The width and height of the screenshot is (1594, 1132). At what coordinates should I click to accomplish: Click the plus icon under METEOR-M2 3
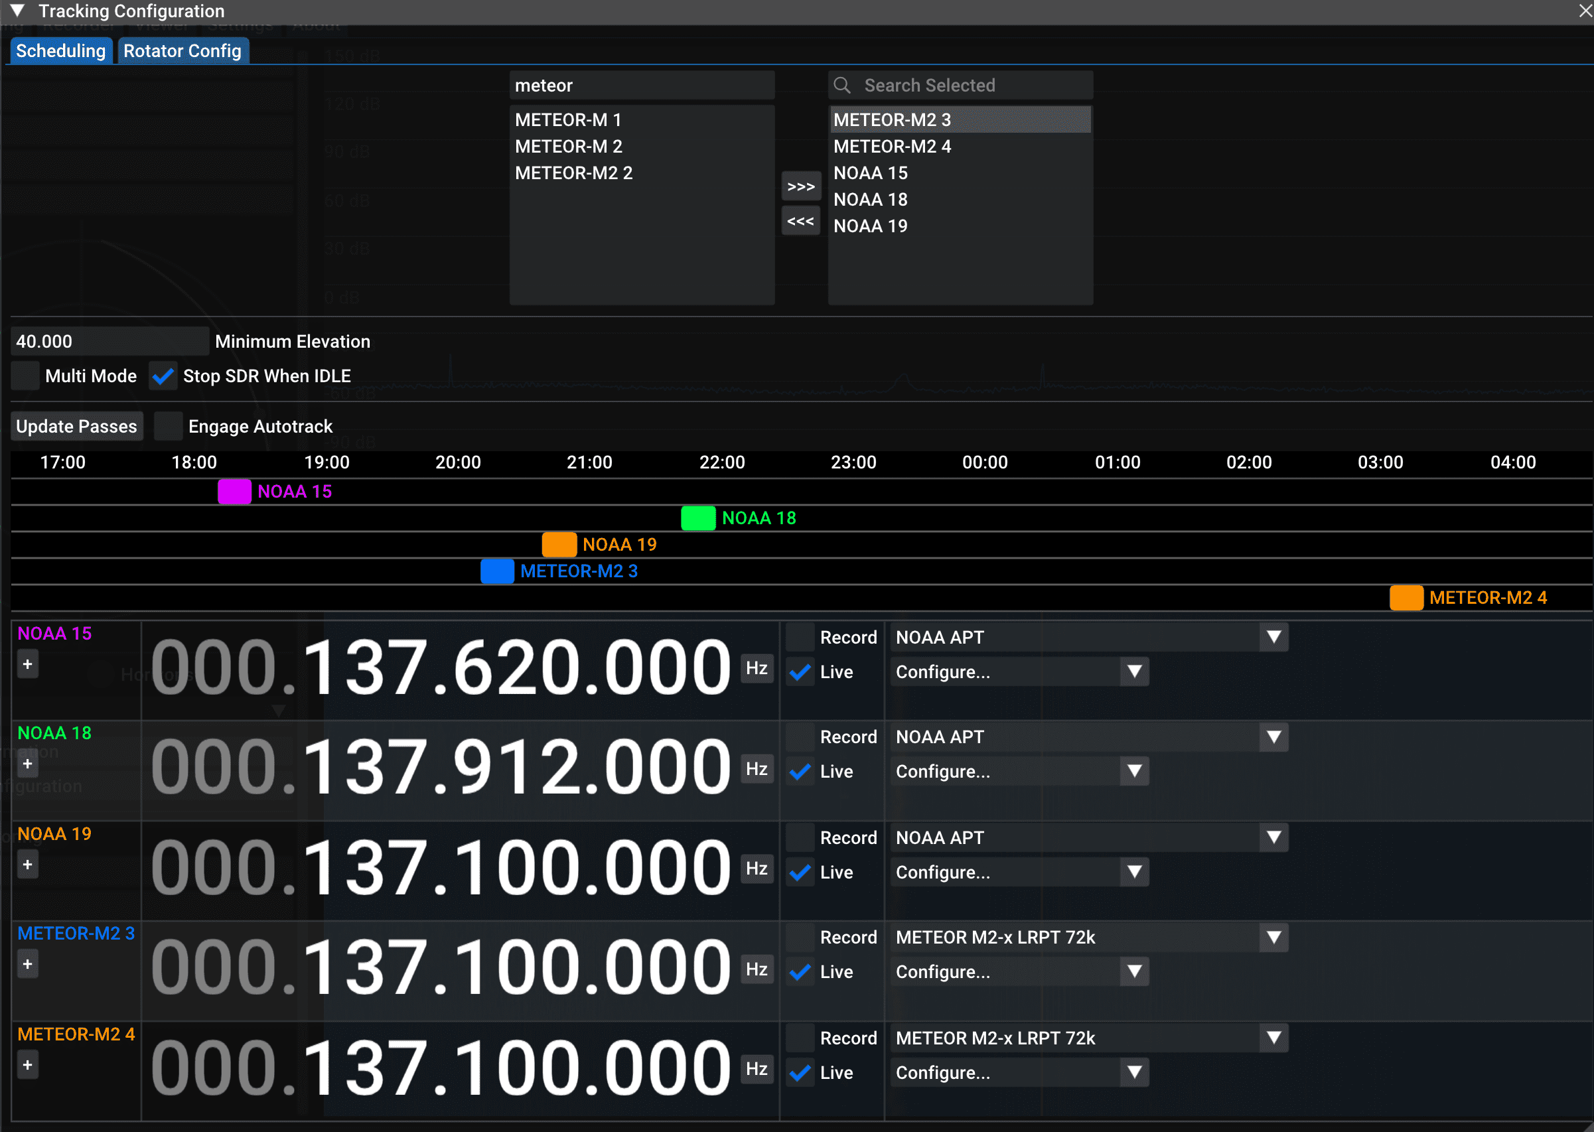pyautogui.click(x=28, y=965)
